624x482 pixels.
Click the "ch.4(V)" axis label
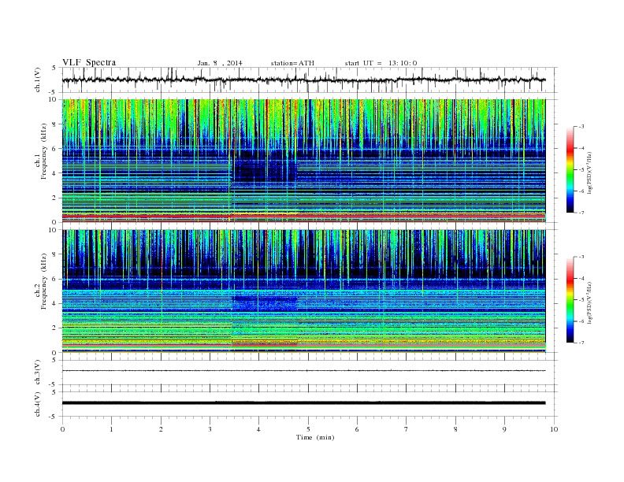[x=38, y=405]
